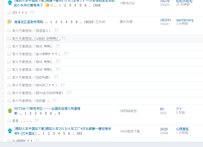This screenshot has width=203, height=147.
Task: View user profile of qiantianxing
Action: click(x=184, y=20)
